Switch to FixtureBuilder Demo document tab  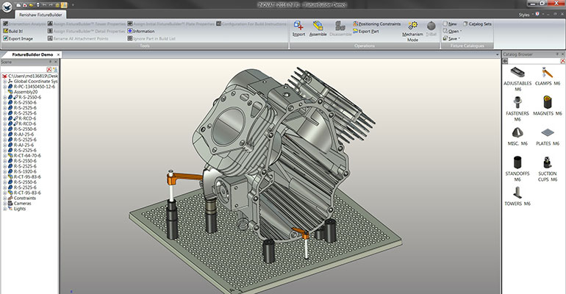point(32,55)
